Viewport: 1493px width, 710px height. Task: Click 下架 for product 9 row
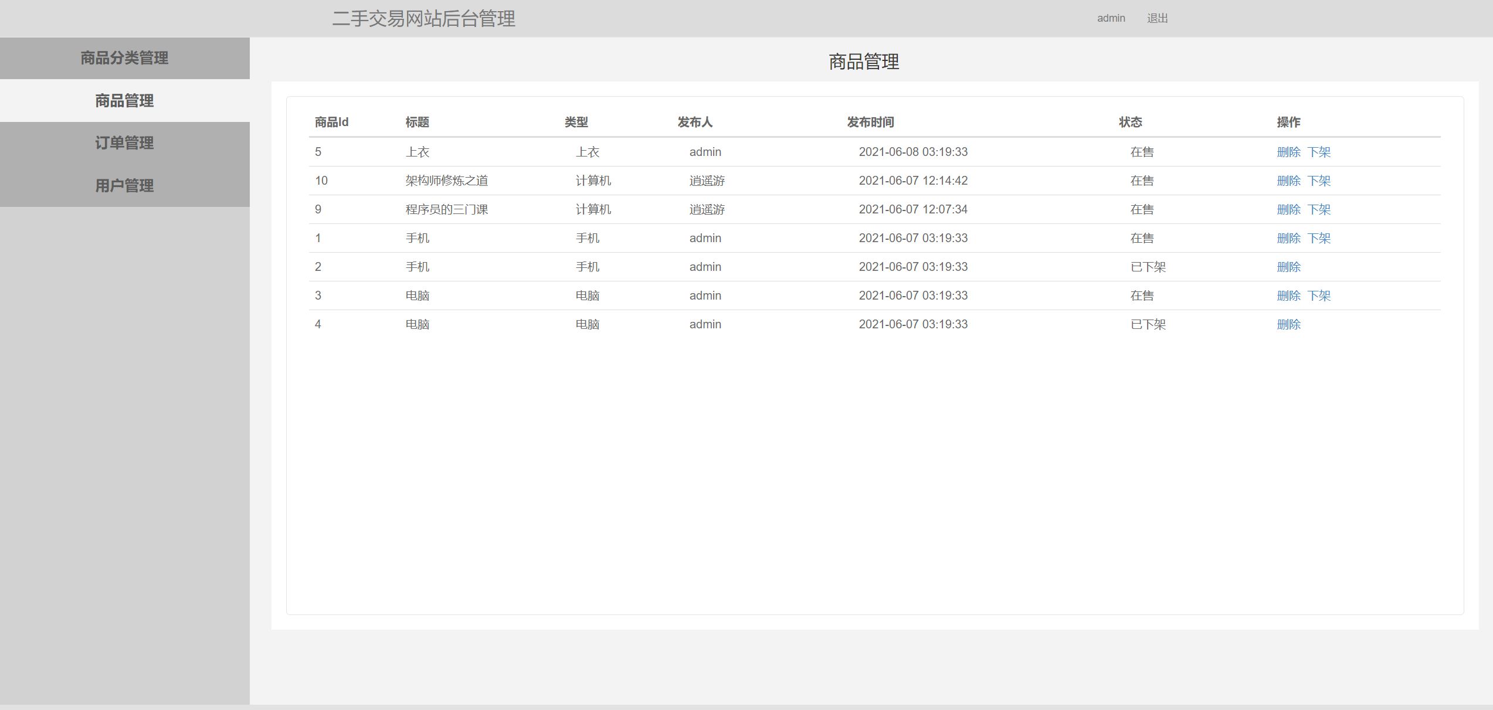(x=1319, y=209)
